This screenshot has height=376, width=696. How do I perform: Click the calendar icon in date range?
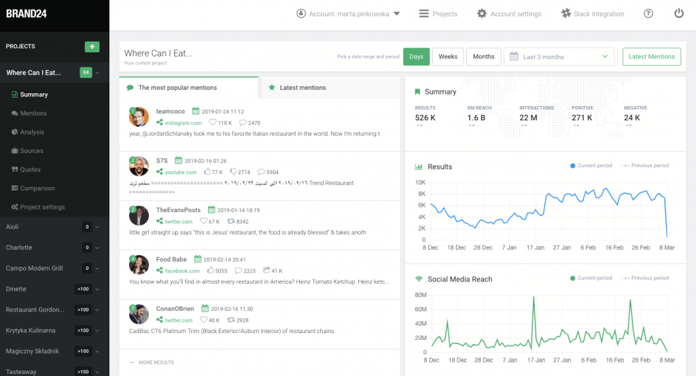click(x=514, y=56)
